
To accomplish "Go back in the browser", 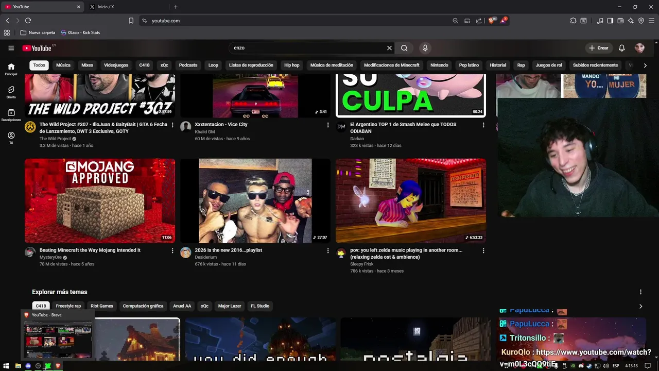I will point(7,21).
